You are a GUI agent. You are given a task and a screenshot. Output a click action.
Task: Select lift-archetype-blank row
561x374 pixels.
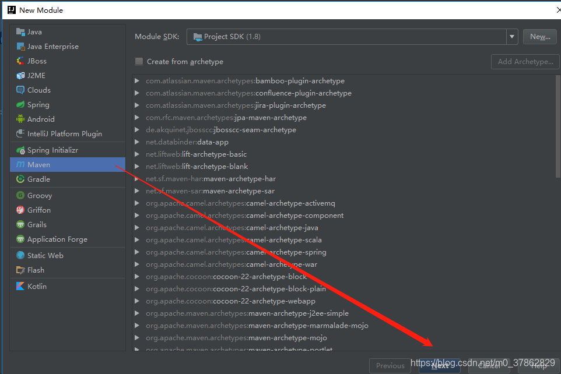click(x=343, y=166)
